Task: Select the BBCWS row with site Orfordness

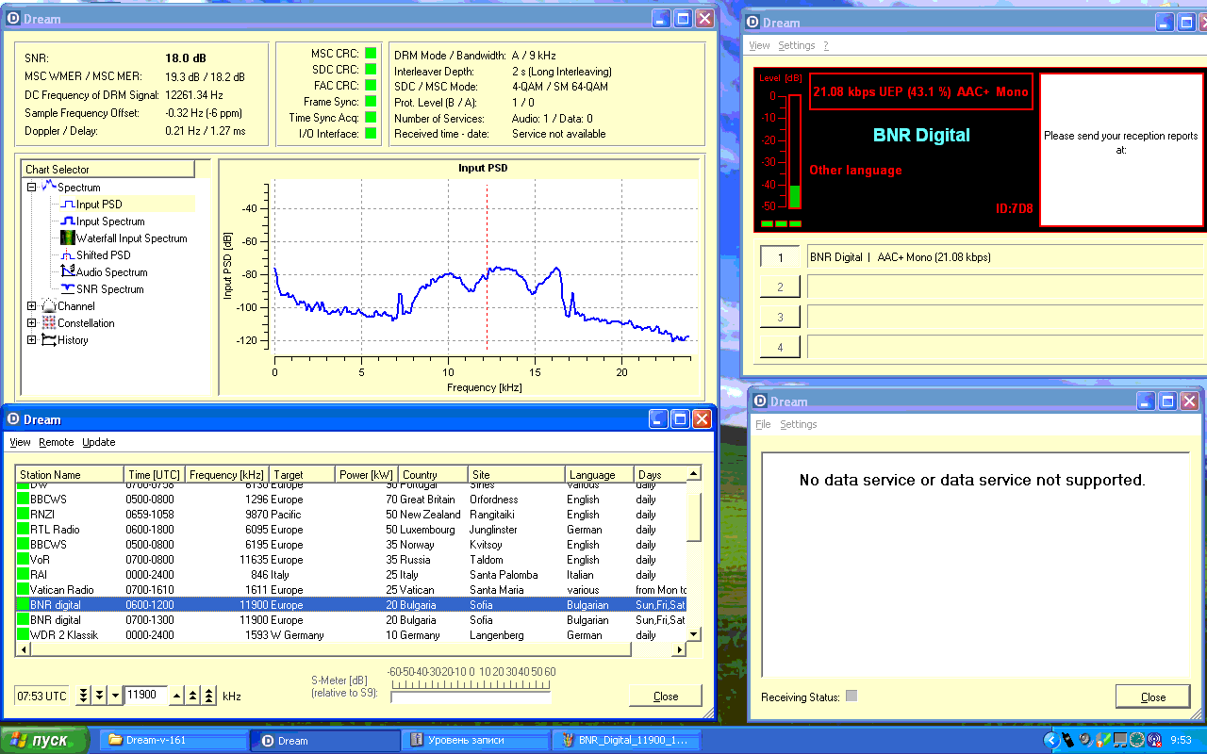Action: tap(352, 500)
